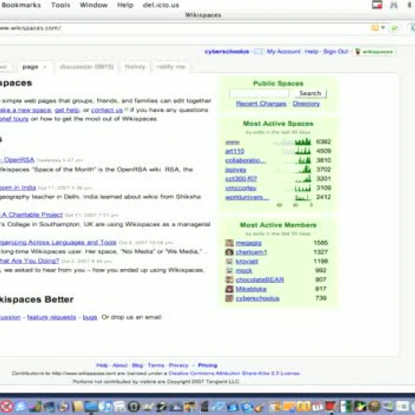Click the Sign Out link
The height and width of the screenshot is (415, 415).
pos(335,51)
